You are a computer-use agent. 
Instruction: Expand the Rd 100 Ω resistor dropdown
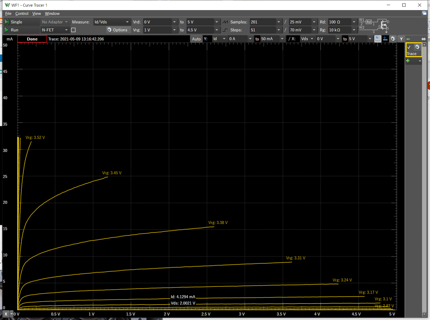click(x=354, y=22)
